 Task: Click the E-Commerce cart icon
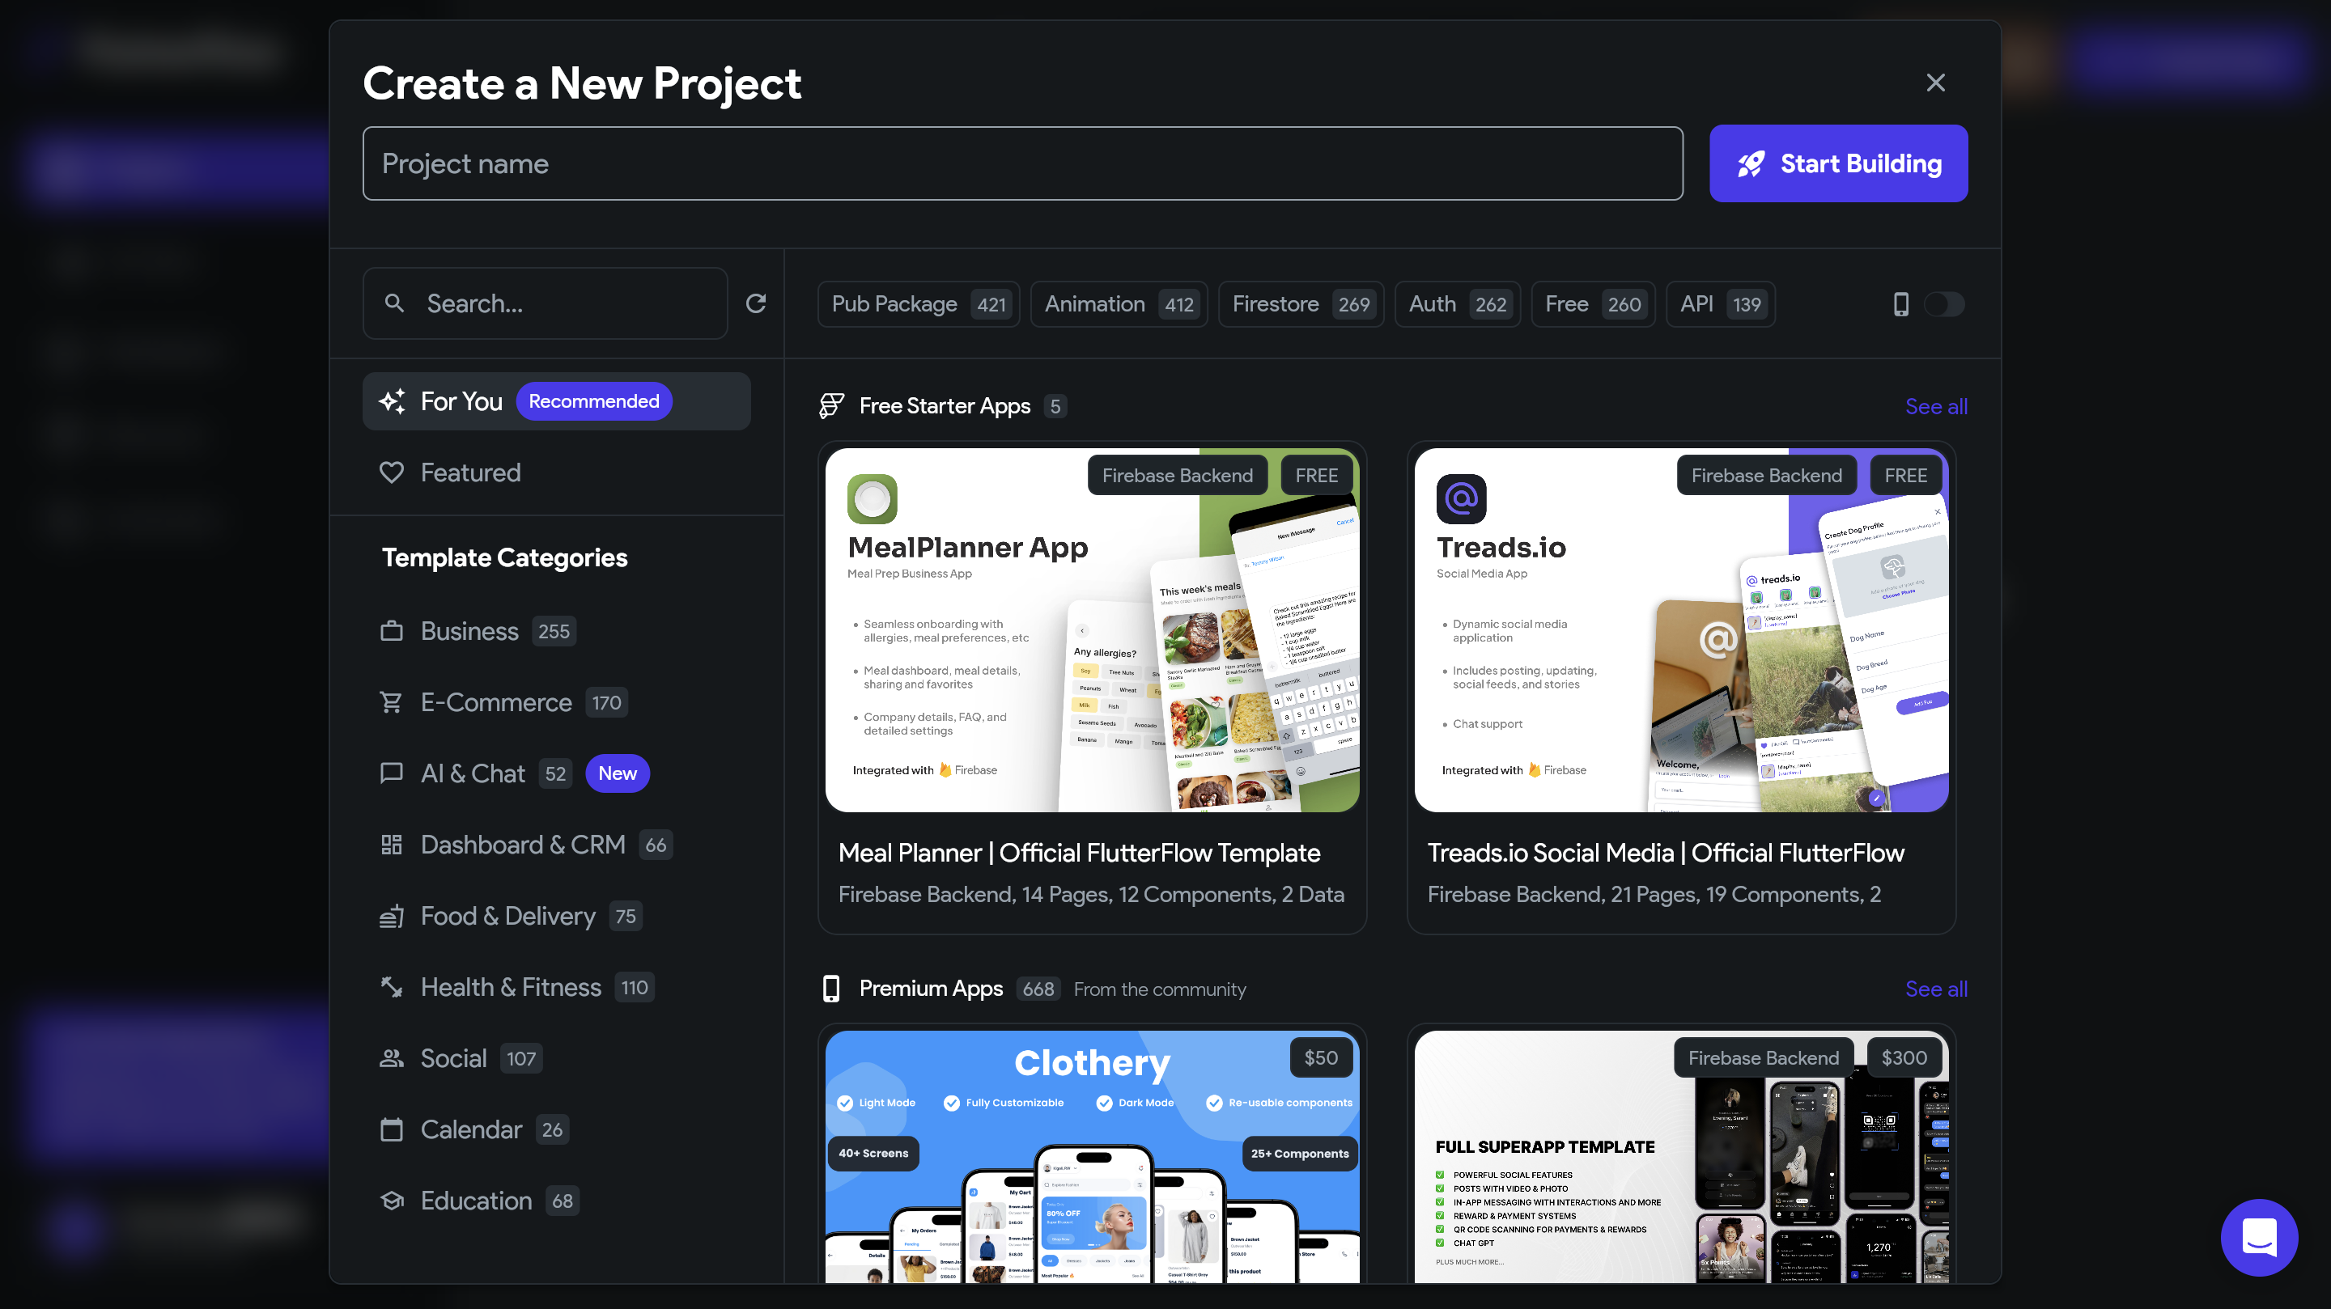tap(391, 702)
